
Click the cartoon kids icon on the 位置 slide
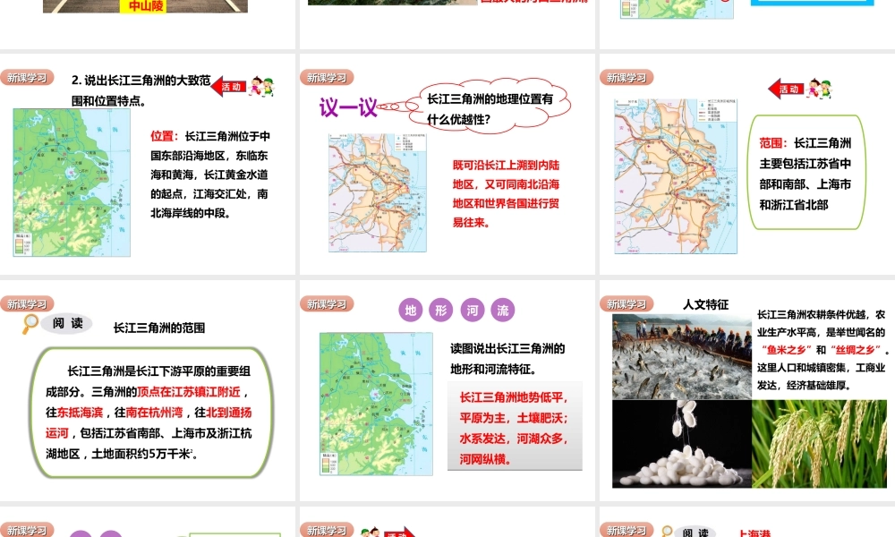click(262, 86)
